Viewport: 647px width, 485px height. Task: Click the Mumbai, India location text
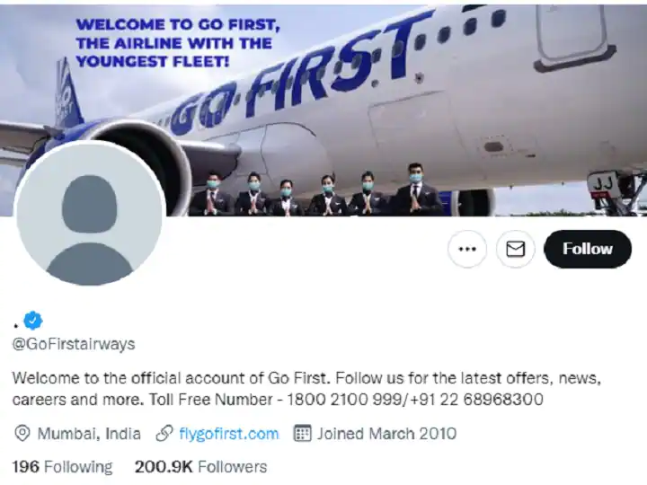89,434
